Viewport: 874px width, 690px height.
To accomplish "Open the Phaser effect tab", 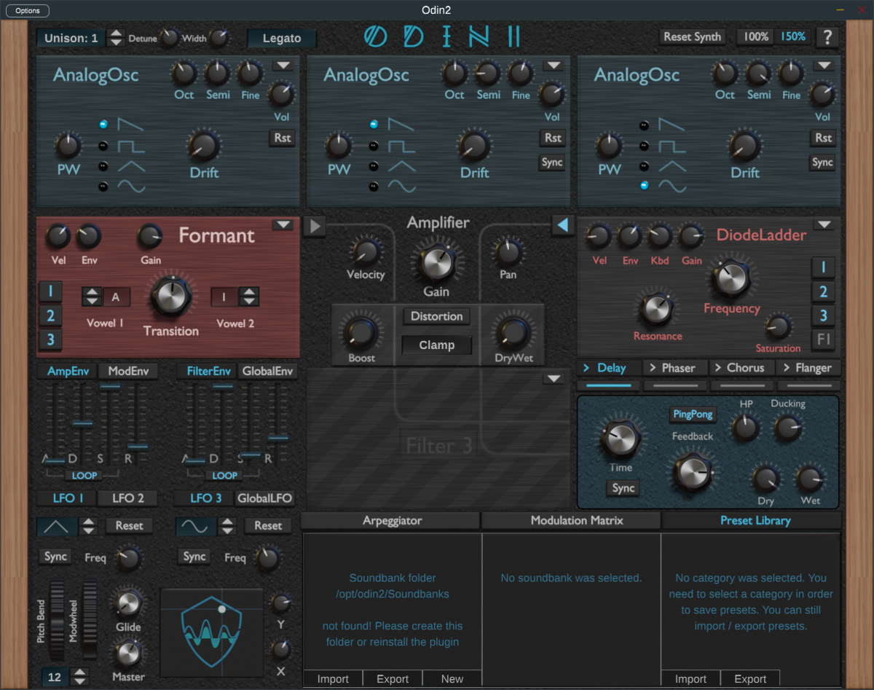I will click(674, 368).
